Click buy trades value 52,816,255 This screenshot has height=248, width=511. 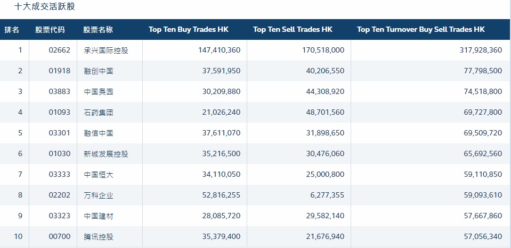pyautogui.click(x=218, y=195)
